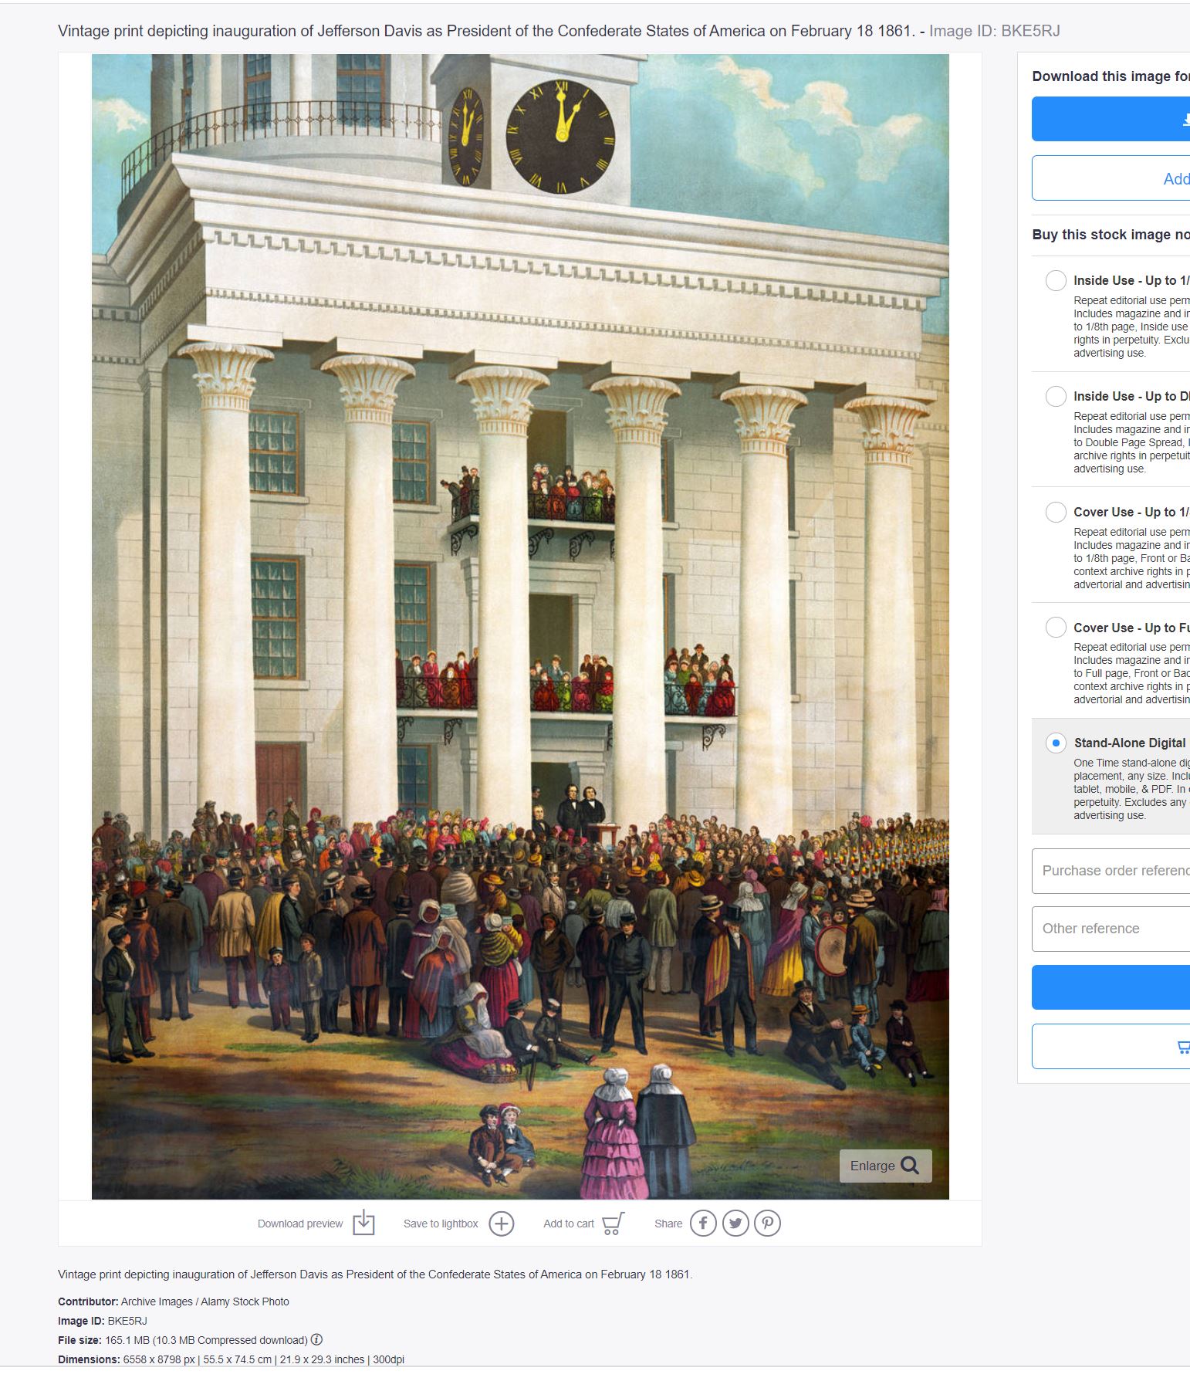This screenshot has width=1190, height=1381.
Task: Click the Download preview icon
Action: (x=363, y=1223)
